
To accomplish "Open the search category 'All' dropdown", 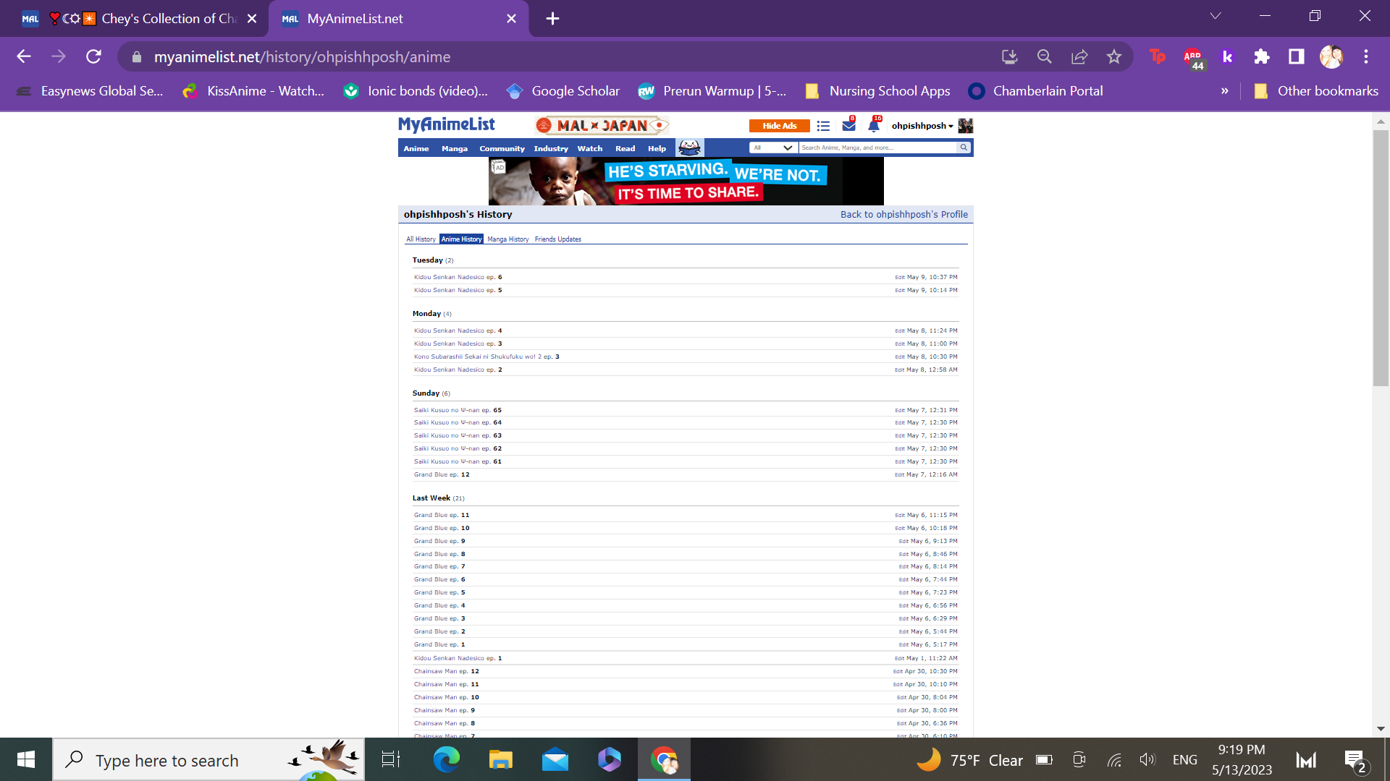I will pyautogui.click(x=772, y=148).
